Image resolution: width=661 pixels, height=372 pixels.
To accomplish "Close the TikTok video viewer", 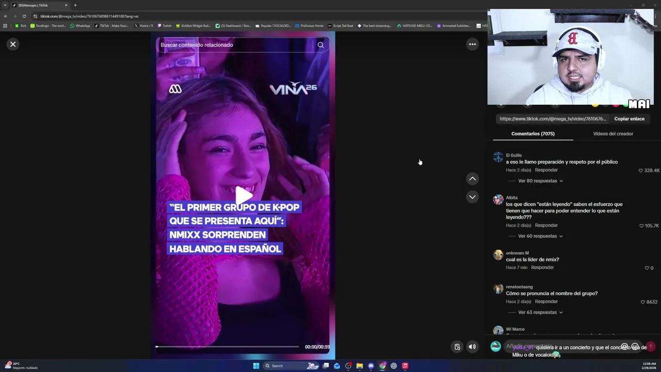I will coord(13,44).
